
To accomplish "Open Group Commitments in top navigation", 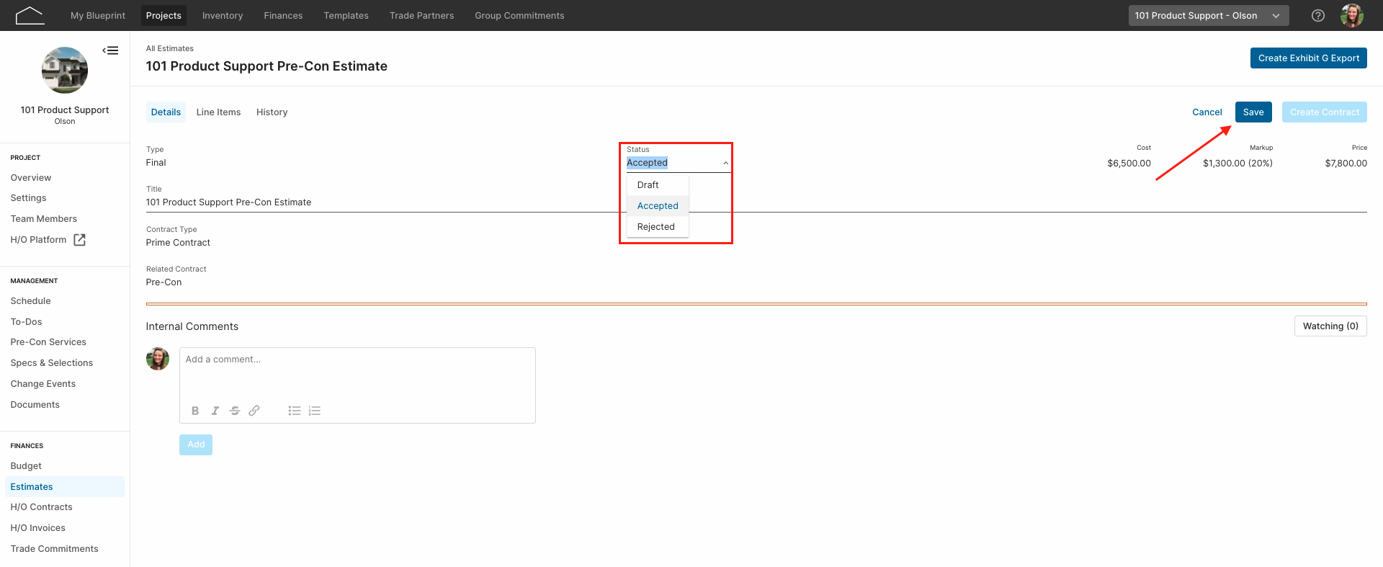I will pos(519,15).
